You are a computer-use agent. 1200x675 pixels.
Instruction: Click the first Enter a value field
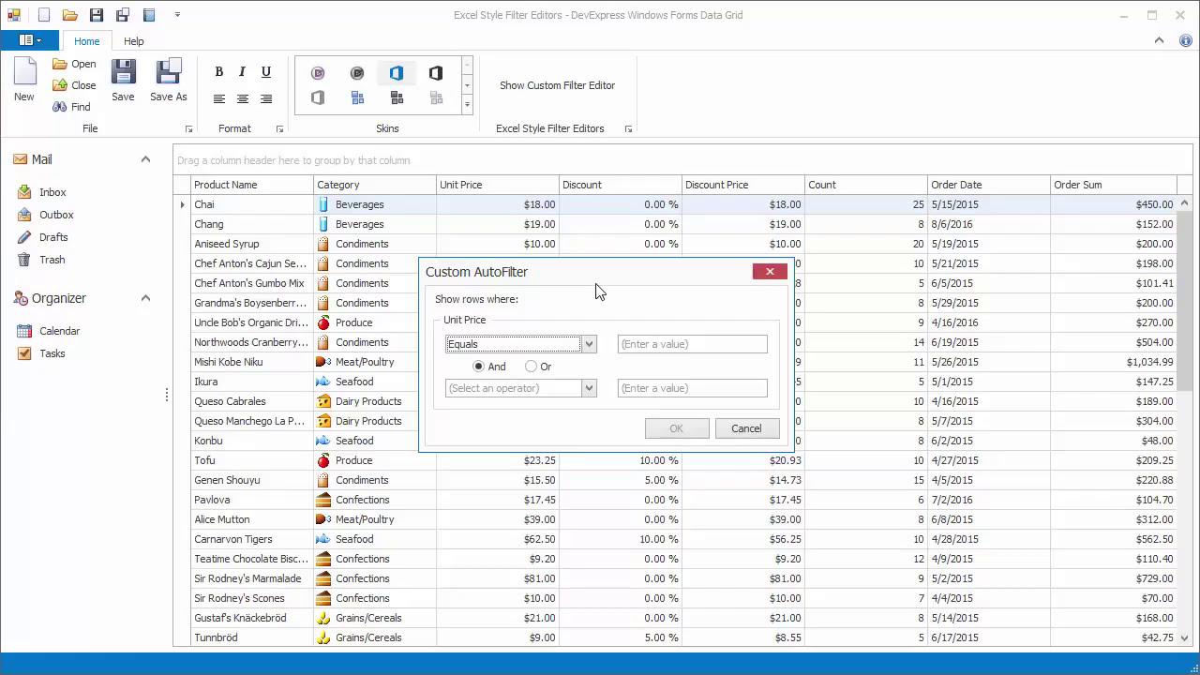[693, 344]
